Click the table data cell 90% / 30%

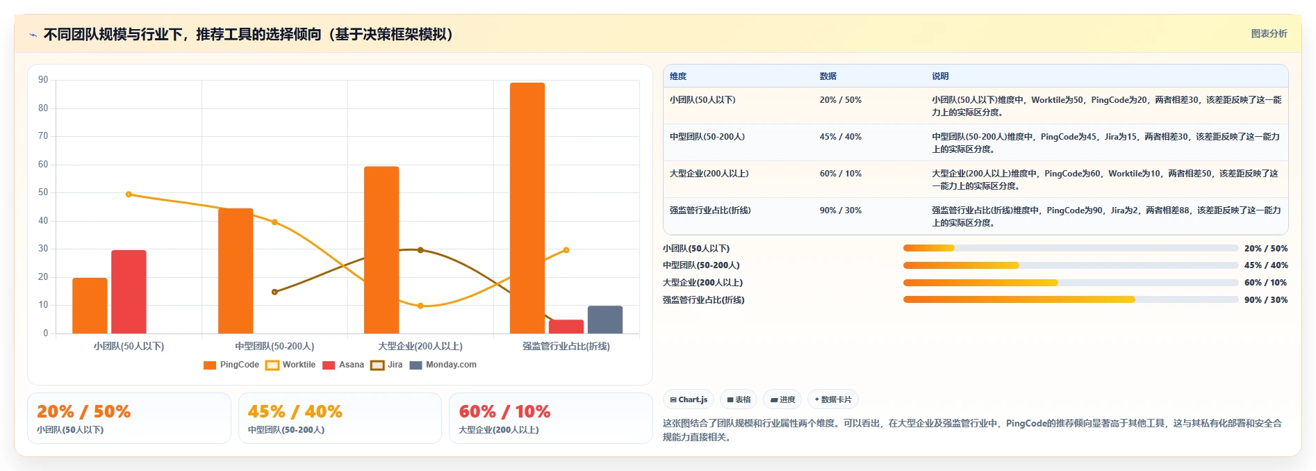[x=840, y=210]
